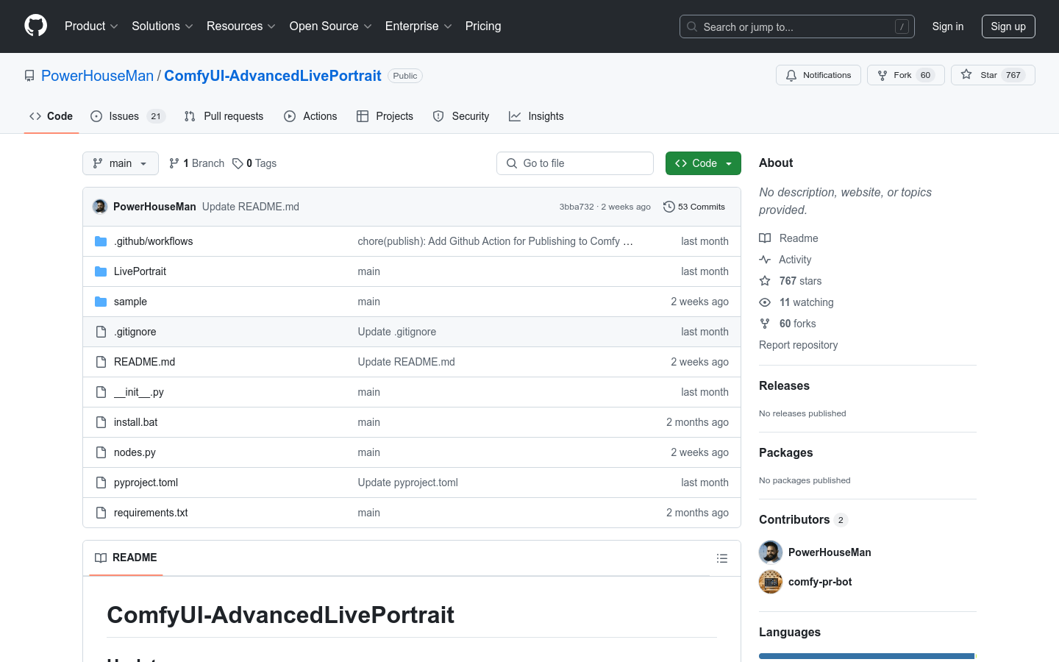View the 0 Tags link
Viewport: 1059px width, 662px height.
pos(254,163)
